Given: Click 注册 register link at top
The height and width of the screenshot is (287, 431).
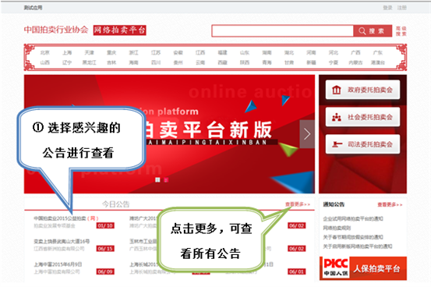Looking at the screenshot, I should [402, 8].
